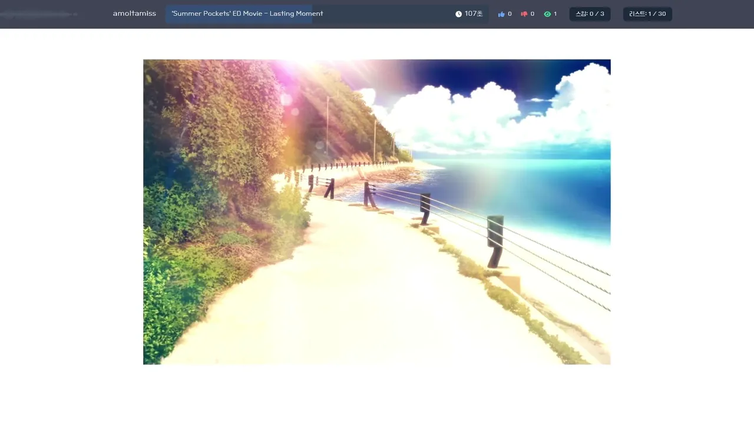Click the seaside path video frame

pyautogui.click(x=377, y=212)
